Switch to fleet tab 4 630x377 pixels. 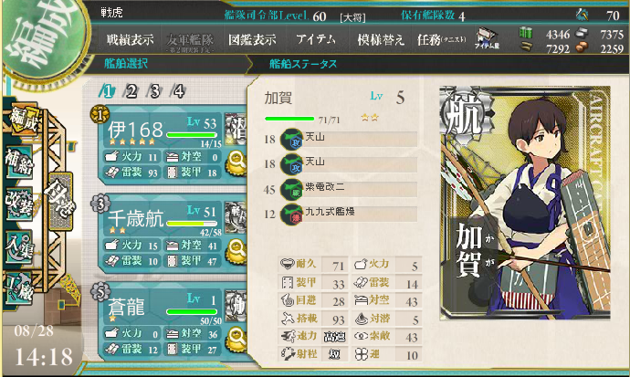[178, 91]
